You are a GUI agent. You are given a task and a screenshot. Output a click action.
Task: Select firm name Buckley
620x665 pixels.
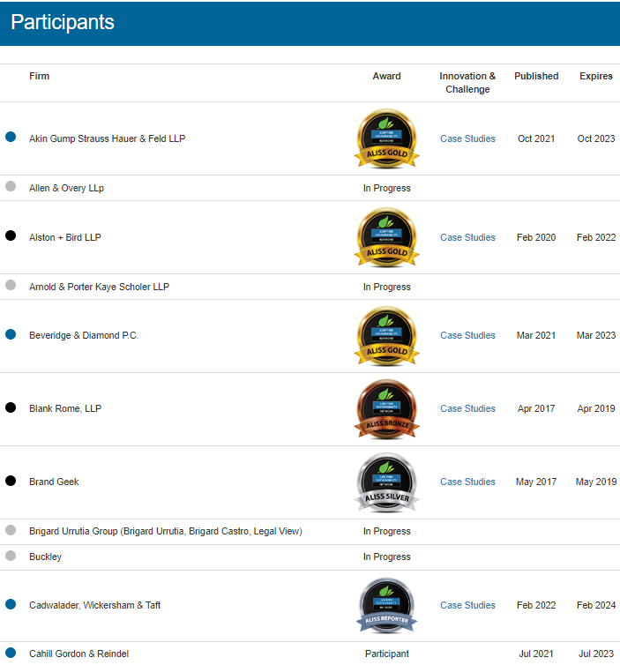click(45, 557)
